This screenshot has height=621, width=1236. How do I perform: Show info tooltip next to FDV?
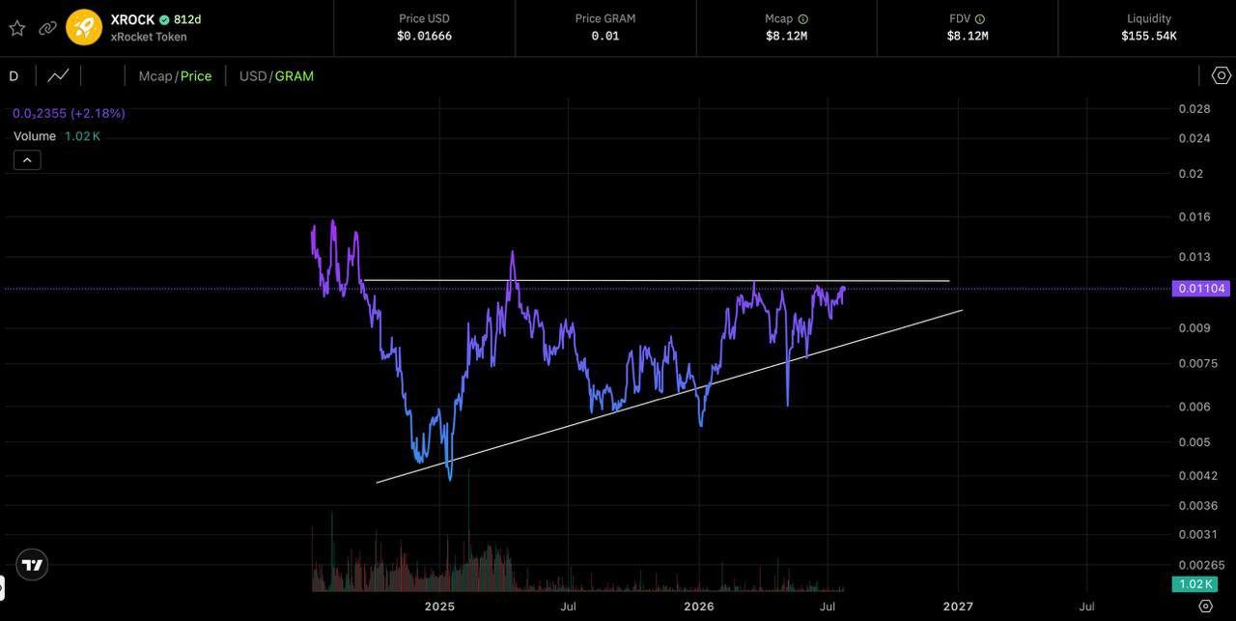click(x=980, y=19)
